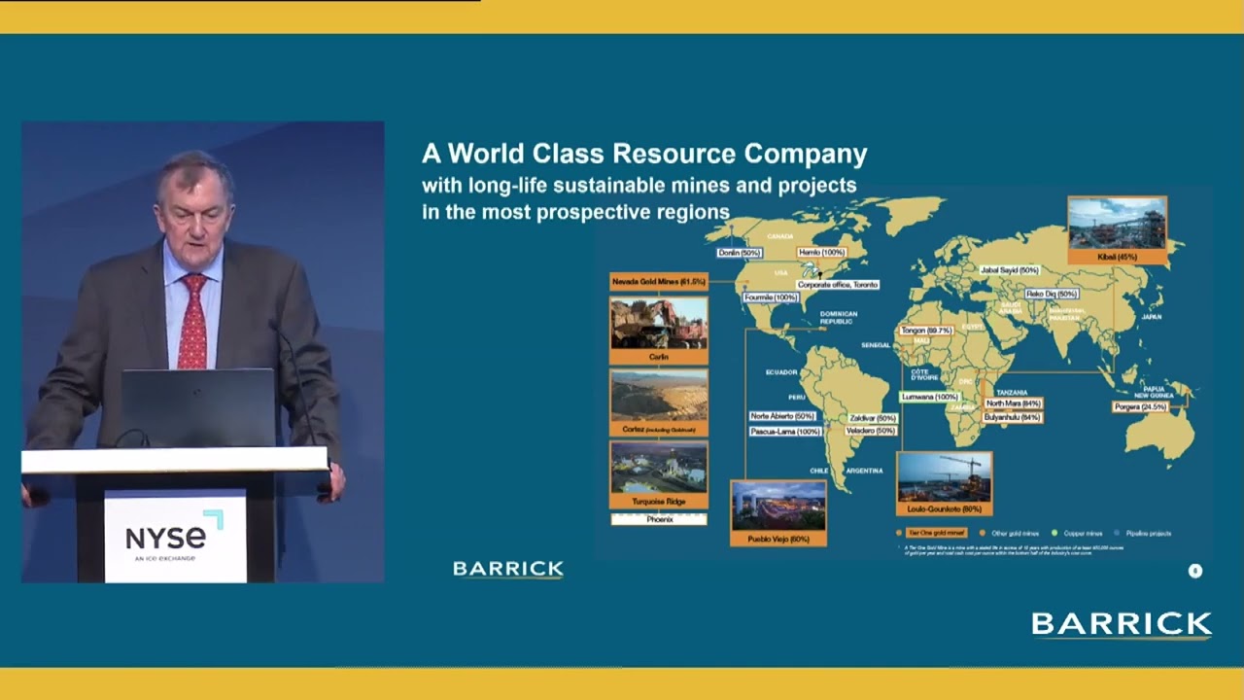Click the "DOMINICAN REPUBLIC" map text
The width and height of the screenshot is (1244, 700).
[839, 317]
